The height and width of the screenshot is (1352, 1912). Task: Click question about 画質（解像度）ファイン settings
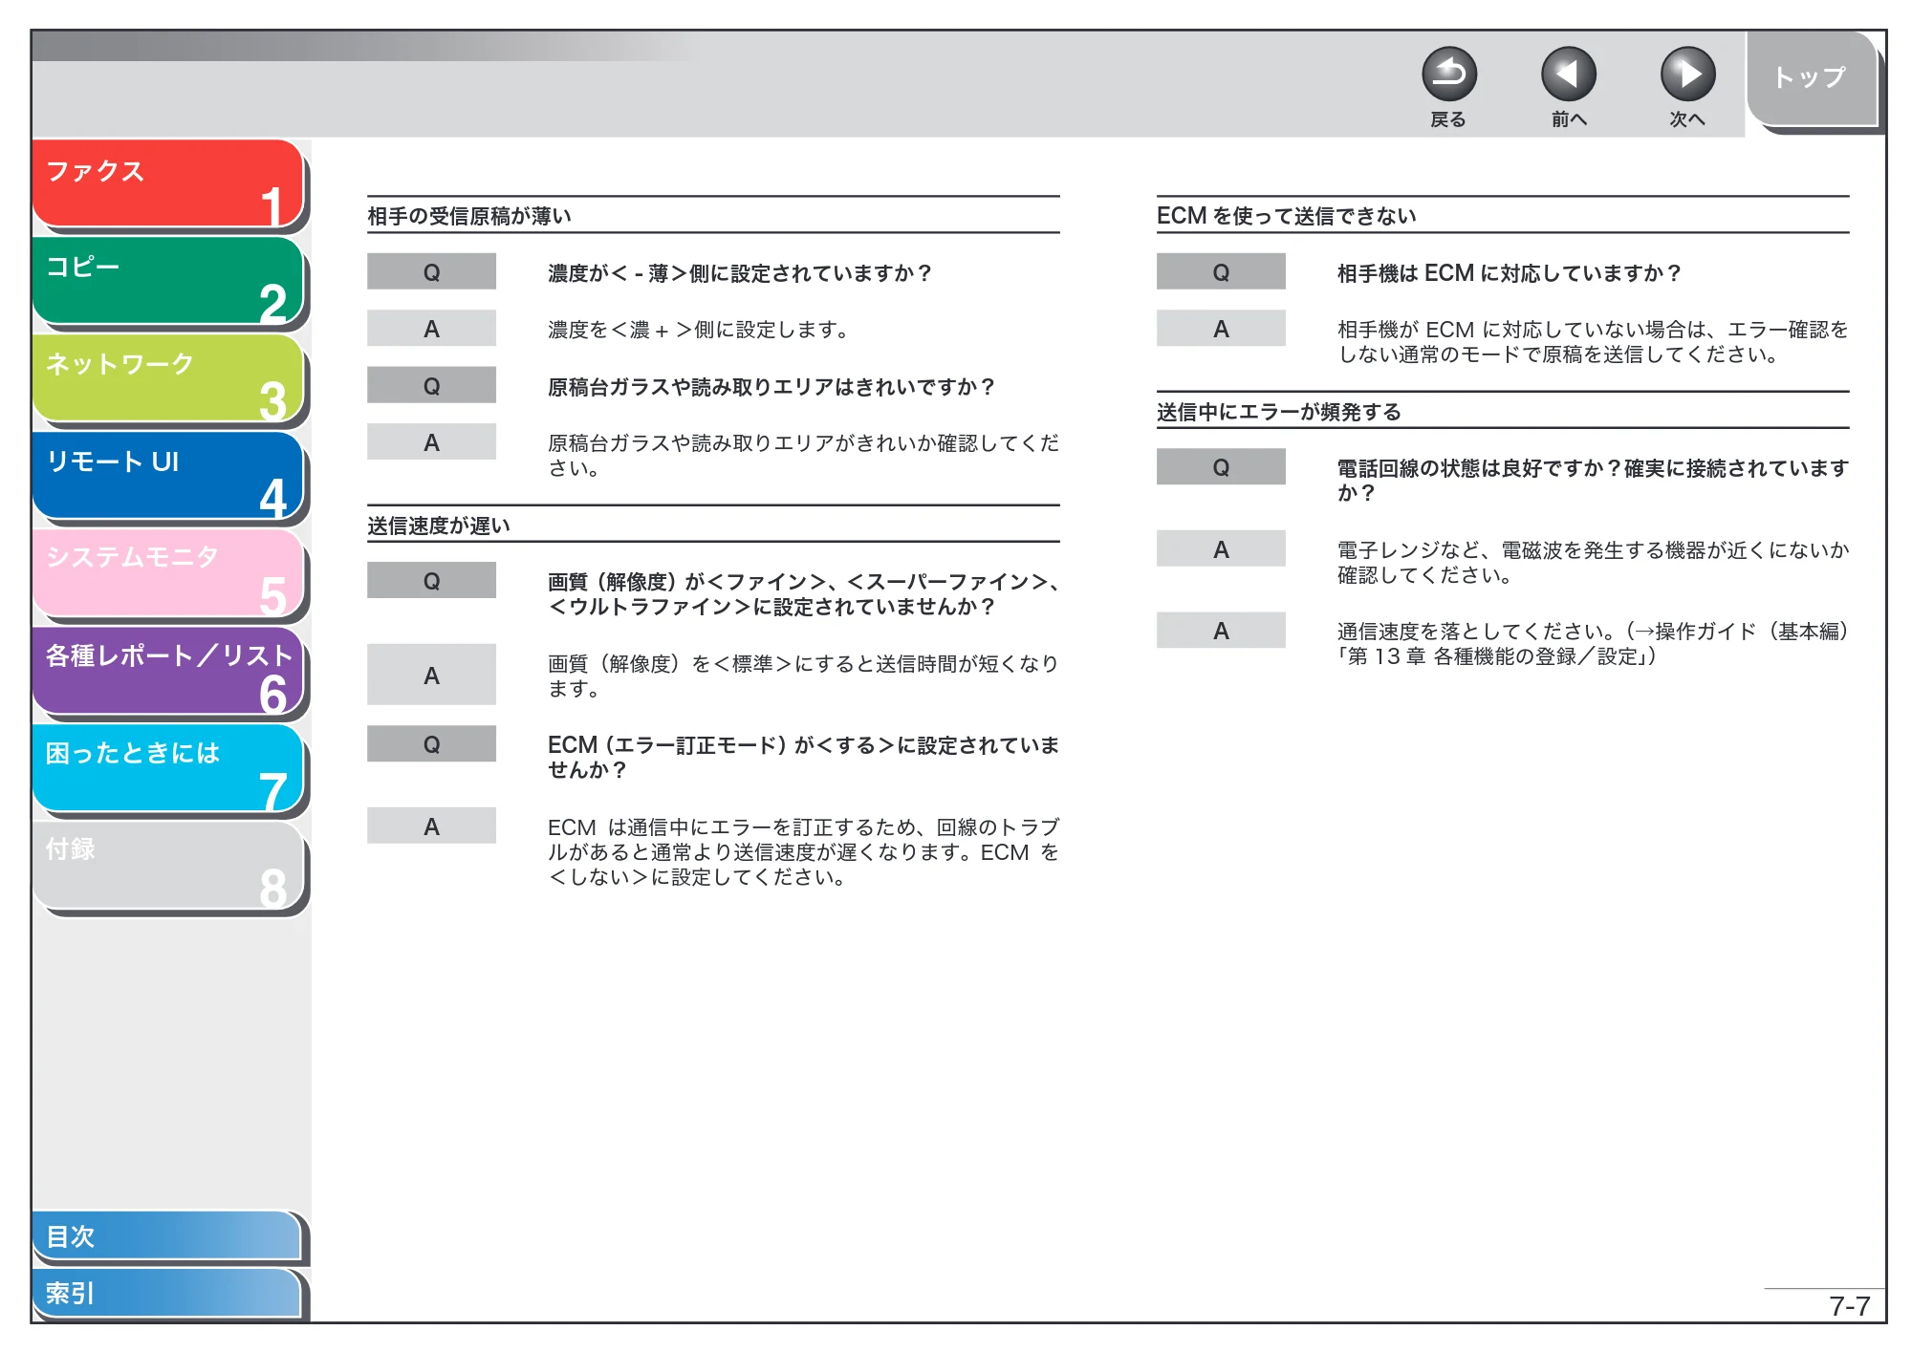click(803, 594)
